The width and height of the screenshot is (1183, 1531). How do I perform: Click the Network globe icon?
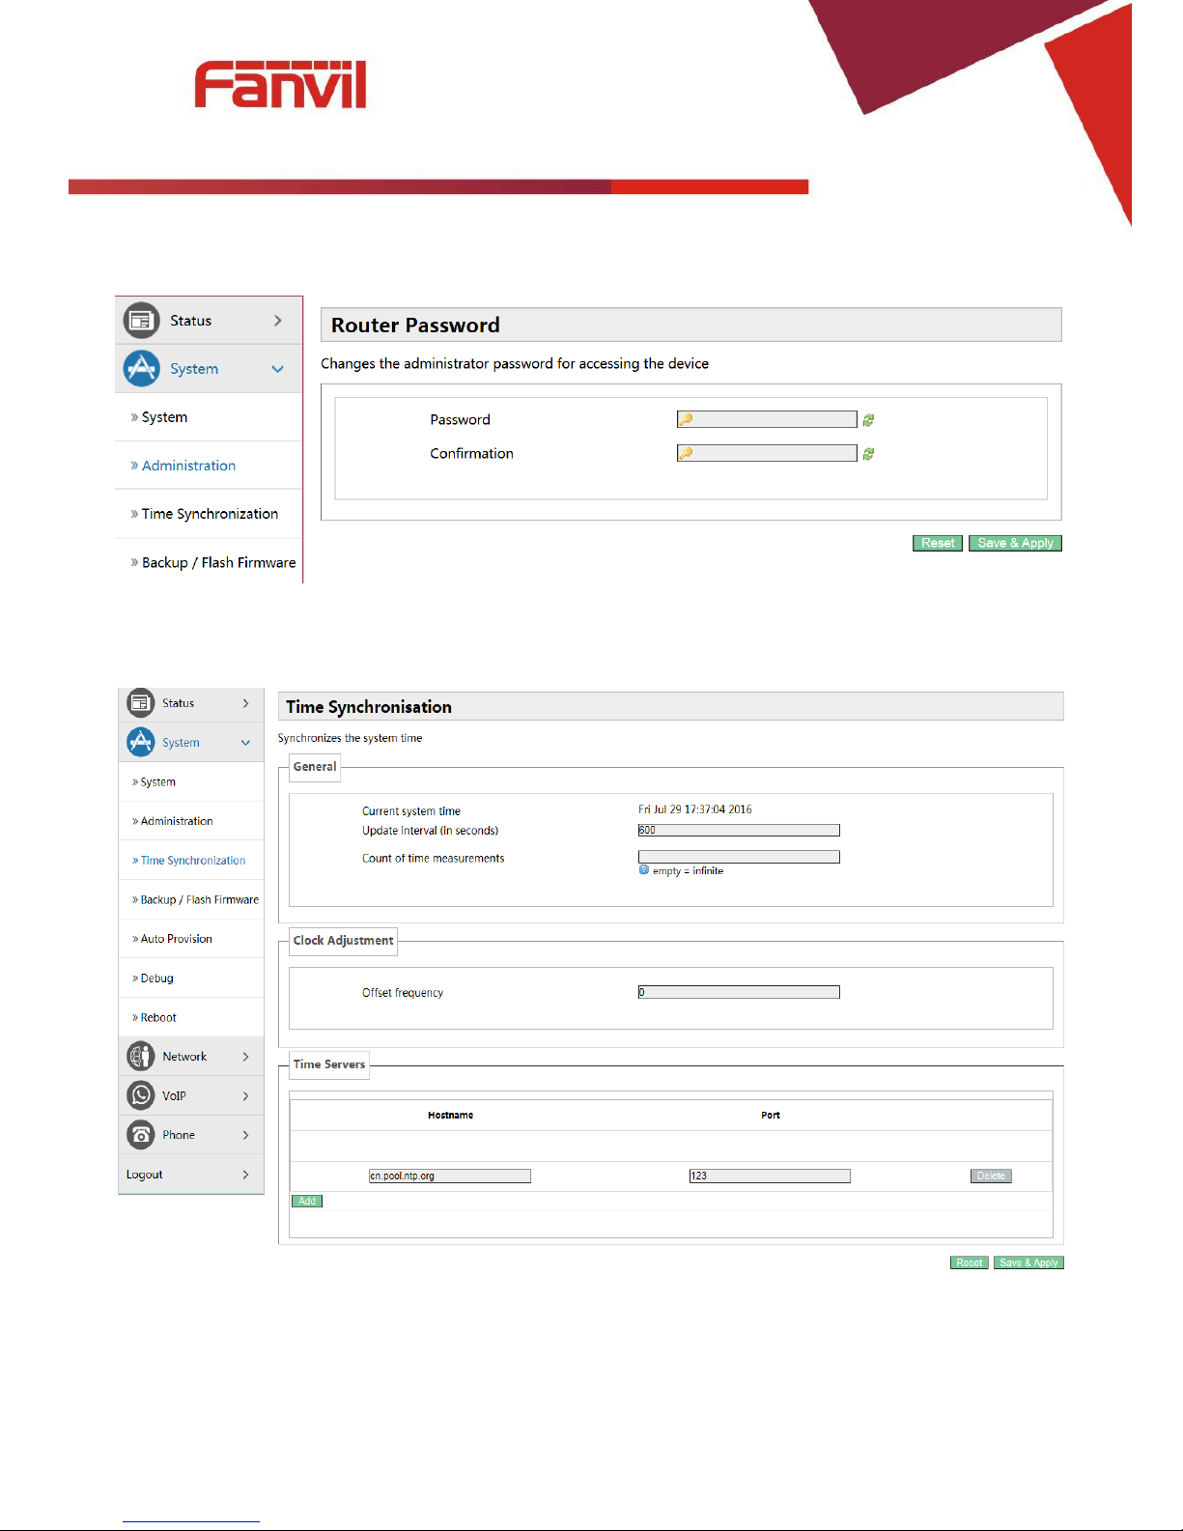(x=141, y=1057)
